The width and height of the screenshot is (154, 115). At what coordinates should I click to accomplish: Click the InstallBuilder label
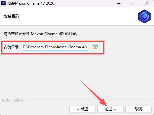(13, 100)
